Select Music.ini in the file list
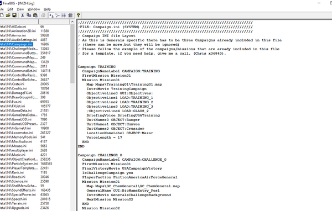The image size is (332, 211). 13,155
